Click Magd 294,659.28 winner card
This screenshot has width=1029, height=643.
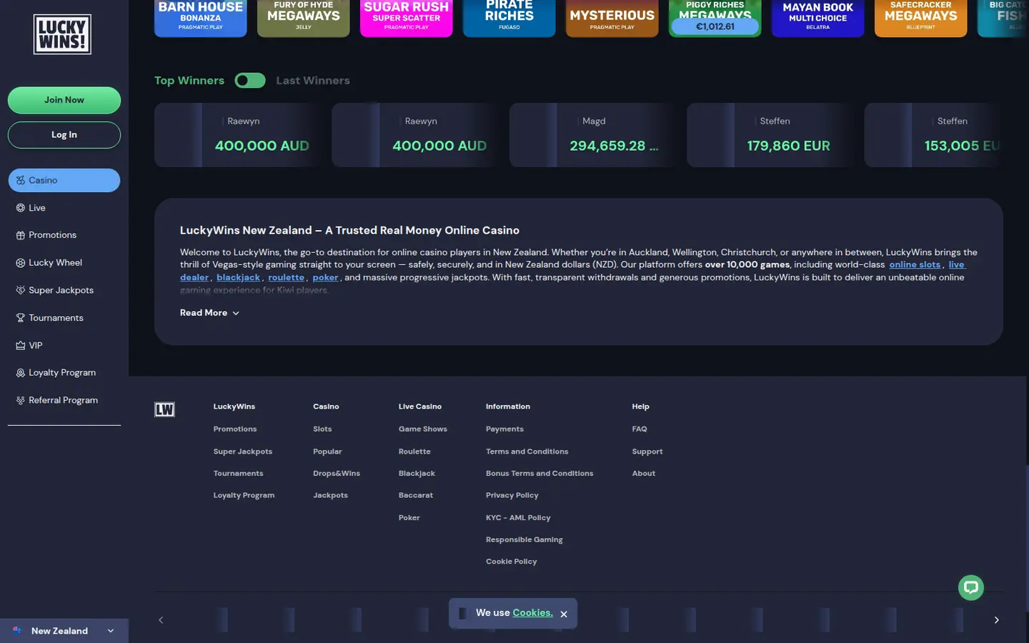click(593, 135)
